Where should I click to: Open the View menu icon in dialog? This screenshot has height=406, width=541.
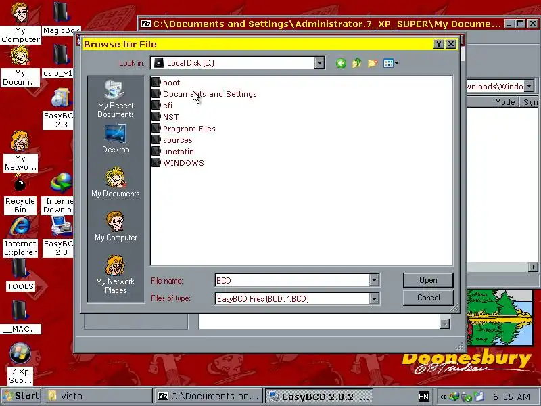point(391,63)
